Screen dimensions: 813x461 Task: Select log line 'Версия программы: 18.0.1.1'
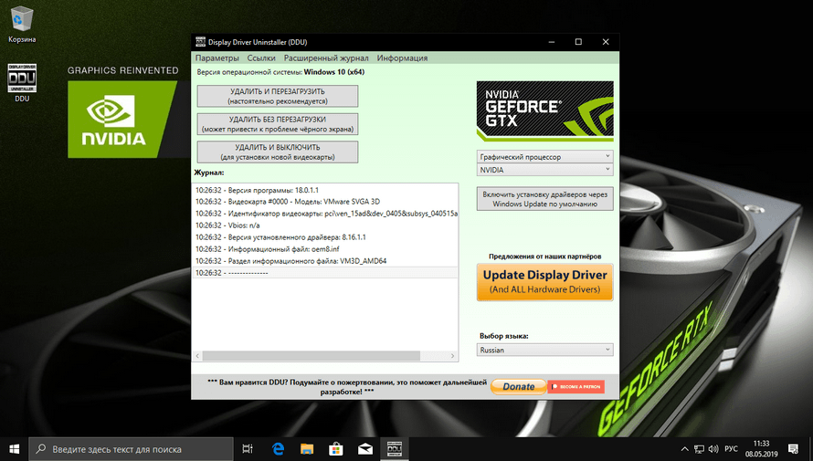click(x=325, y=190)
